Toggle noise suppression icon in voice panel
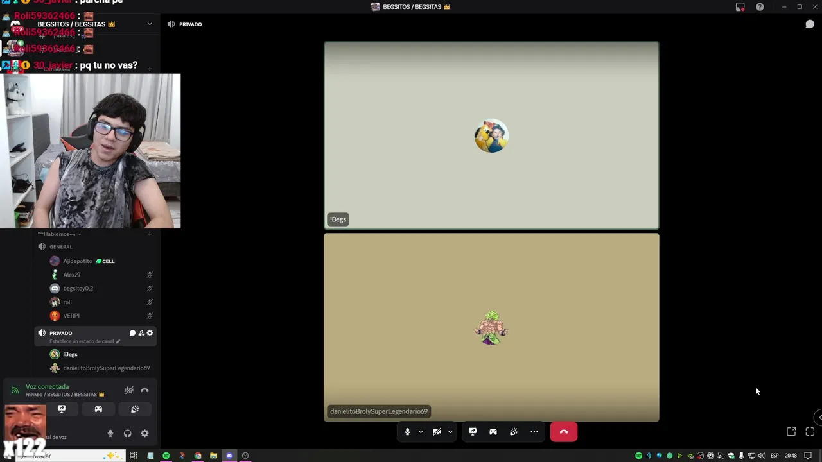Viewport: 822px width, 462px height. 129,390
